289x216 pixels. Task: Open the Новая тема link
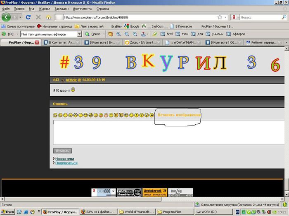[x=65, y=159]
